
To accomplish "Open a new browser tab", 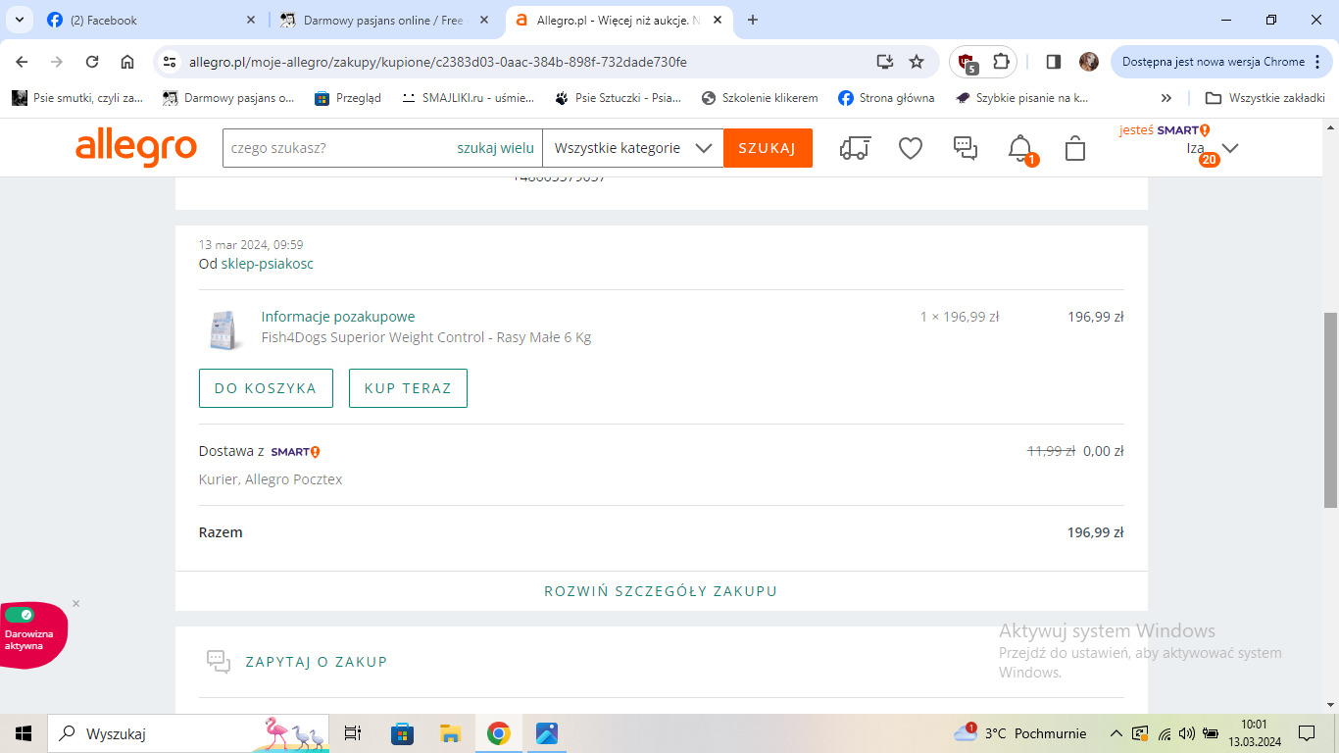I will coord(753,20).
